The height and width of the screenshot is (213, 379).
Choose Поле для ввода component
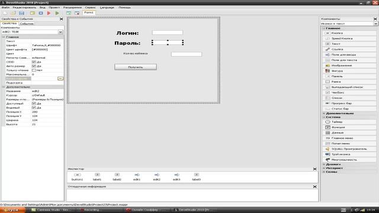coord(349,54)
